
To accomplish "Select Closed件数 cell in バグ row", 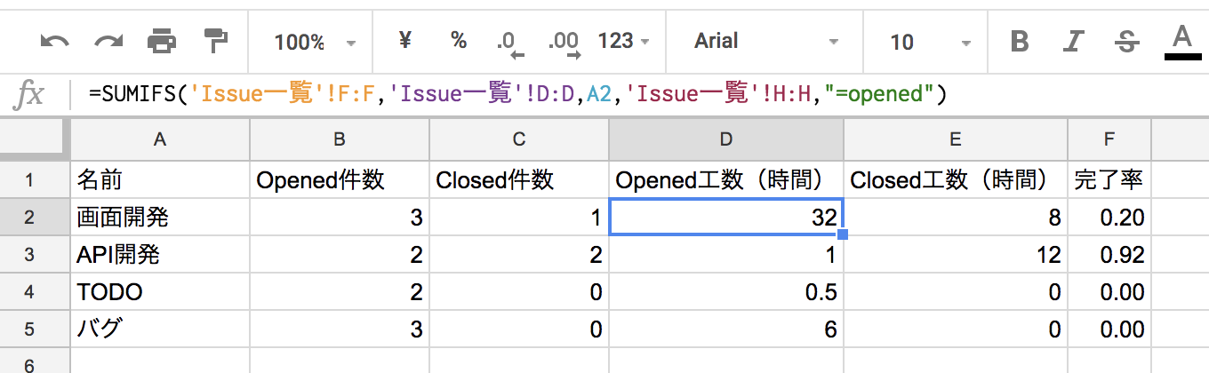I will [519, 329].
